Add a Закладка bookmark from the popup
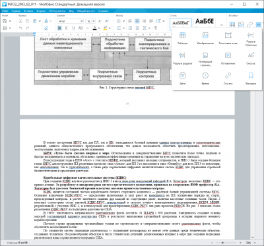The image size is (264, 246). click(251, 78)
